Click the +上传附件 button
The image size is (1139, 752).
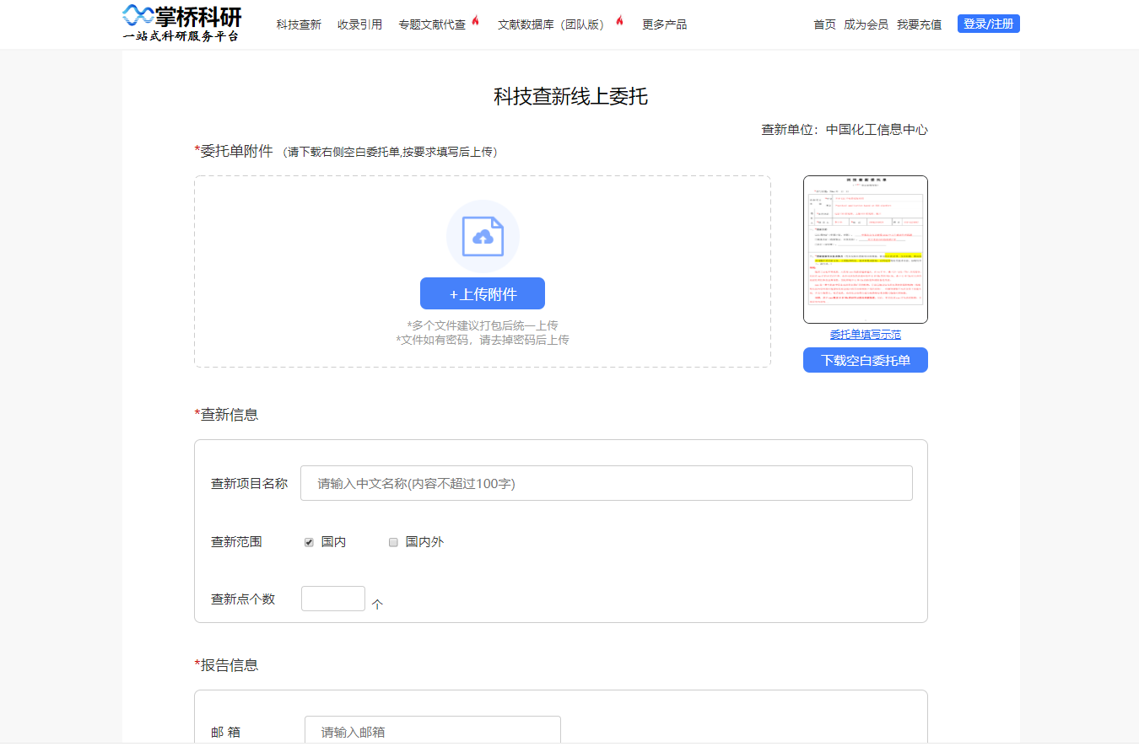(483, 293)
